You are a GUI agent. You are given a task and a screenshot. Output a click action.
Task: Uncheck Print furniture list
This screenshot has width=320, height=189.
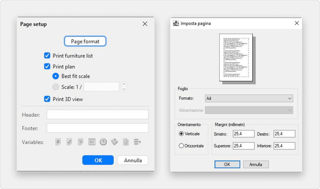pos(47,56)
